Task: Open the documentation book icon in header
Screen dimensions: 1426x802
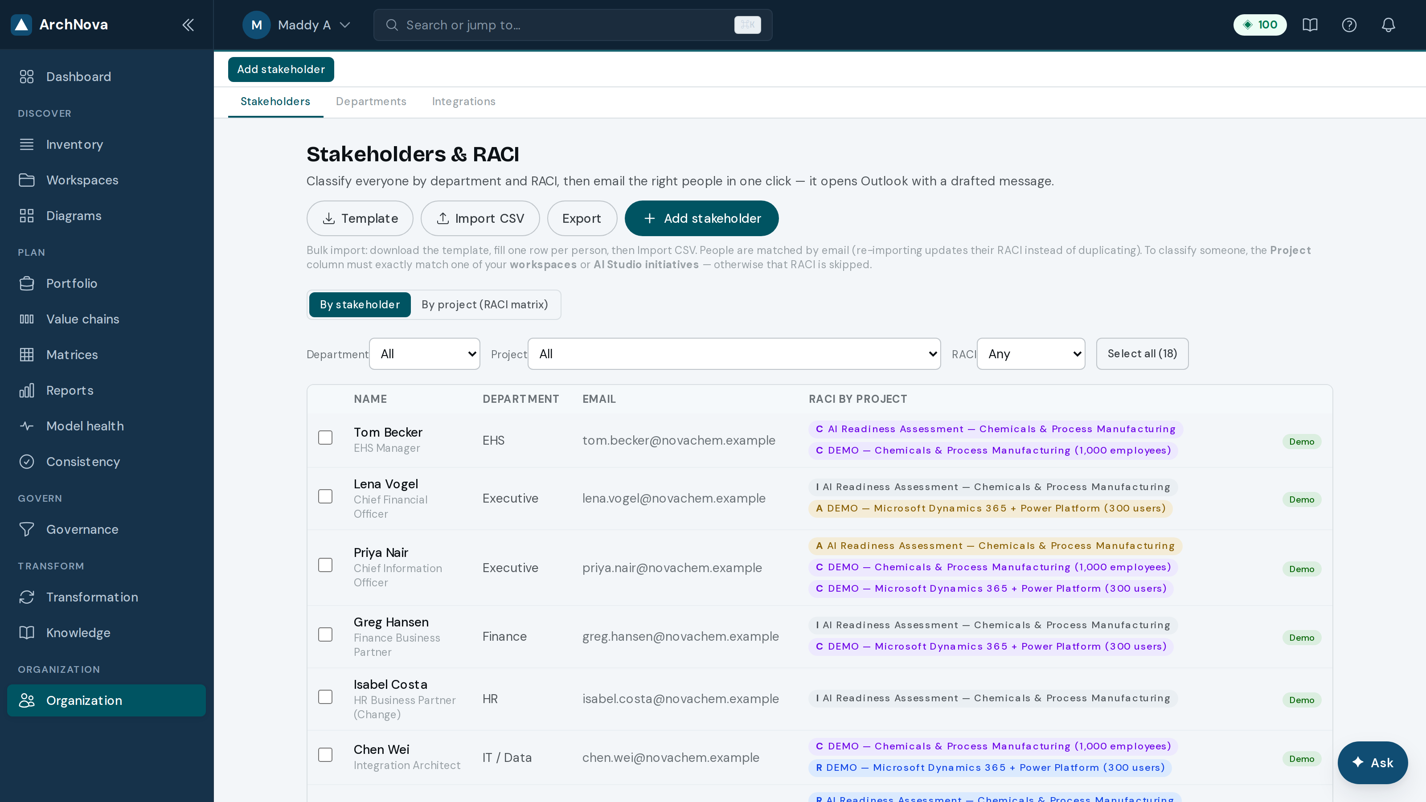Action: (x=1310, y=25)
